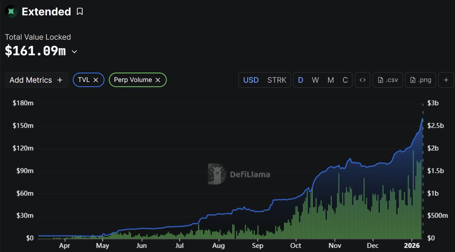
Task: Select daily (D) chart grouping
Action: click(x=301, y=80)
